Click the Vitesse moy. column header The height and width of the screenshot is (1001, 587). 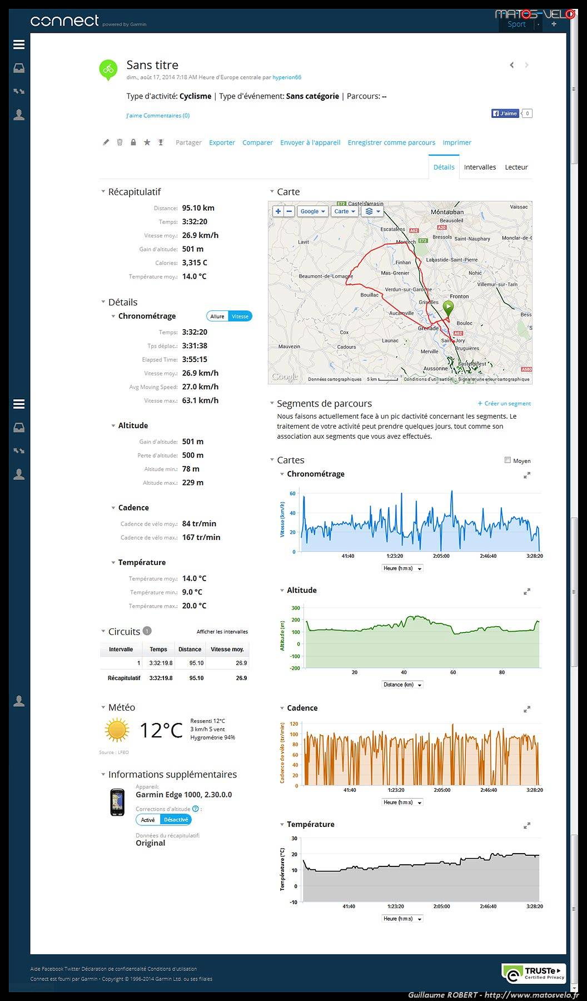[x=227, y=650]
